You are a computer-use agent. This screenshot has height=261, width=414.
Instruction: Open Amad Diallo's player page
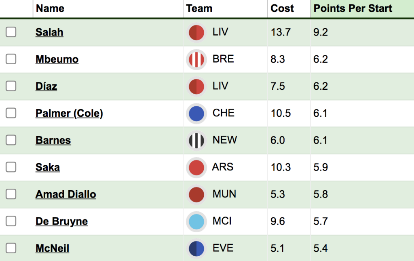point(66,194)
